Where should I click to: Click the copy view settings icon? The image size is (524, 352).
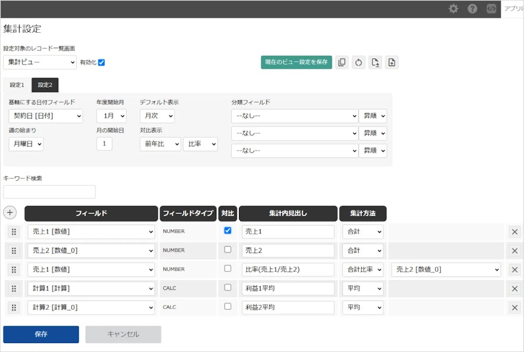[342, 62]
